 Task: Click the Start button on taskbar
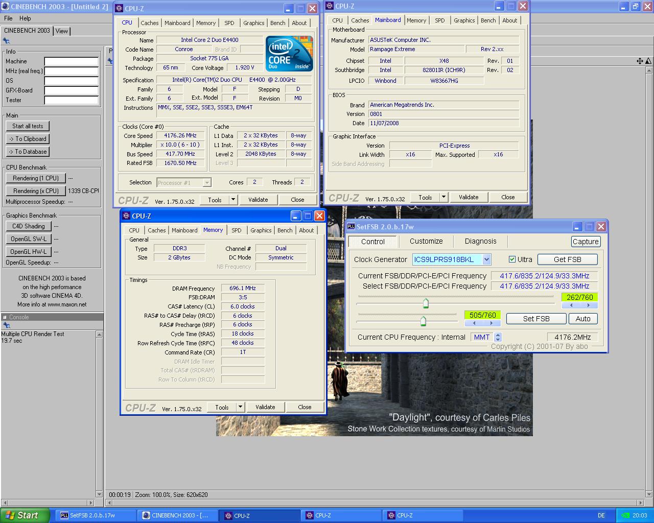(x=25, y=515)
